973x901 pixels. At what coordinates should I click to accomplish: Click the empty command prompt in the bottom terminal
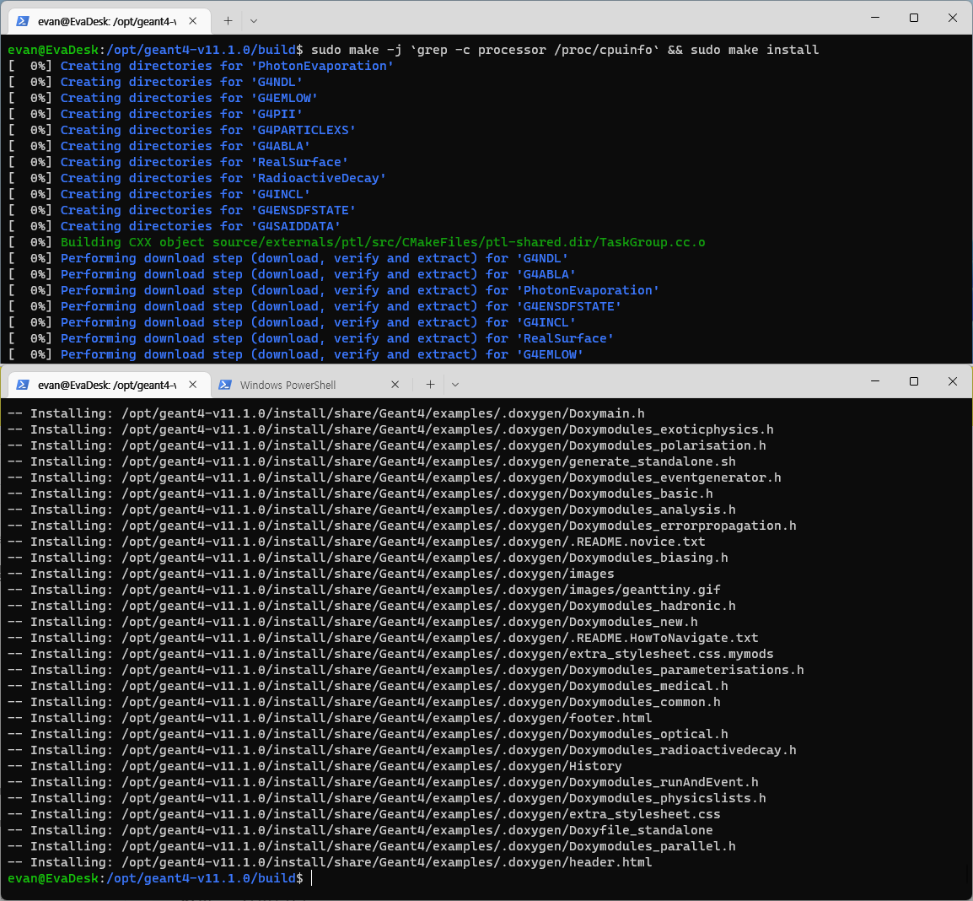coord(312,878)
